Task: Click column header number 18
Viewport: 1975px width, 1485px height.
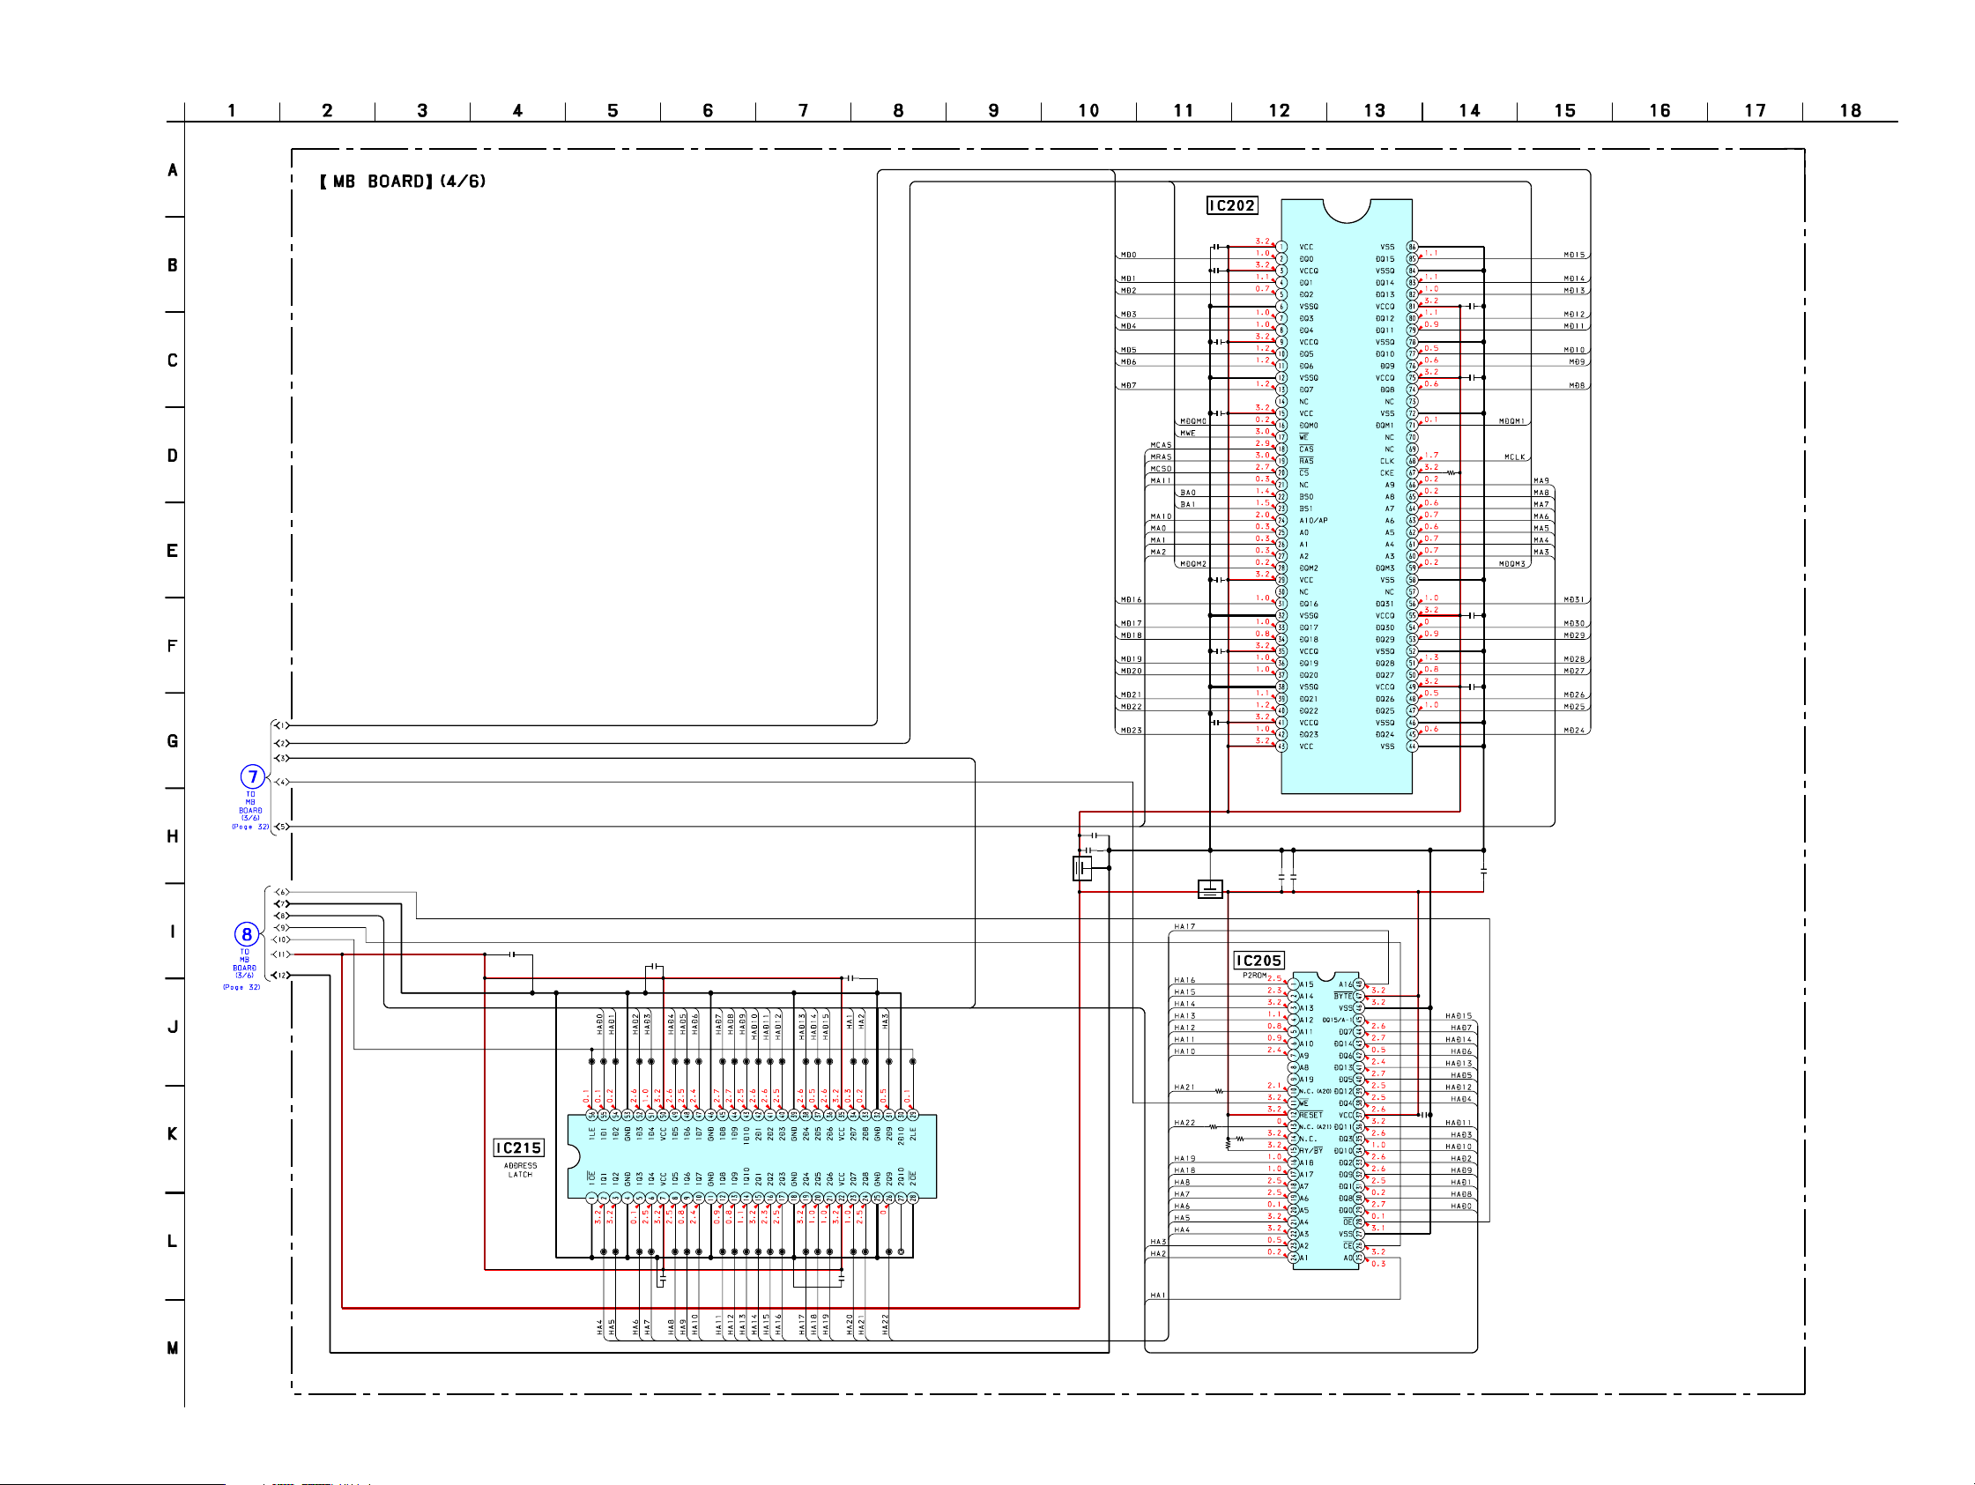Action: coord(1850,111)
